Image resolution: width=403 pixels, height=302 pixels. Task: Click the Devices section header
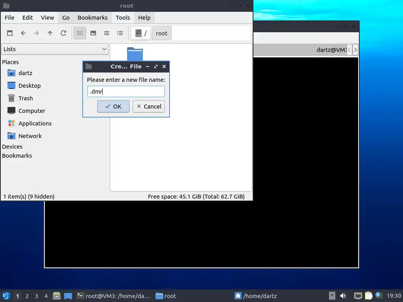(x=12, y=147)
